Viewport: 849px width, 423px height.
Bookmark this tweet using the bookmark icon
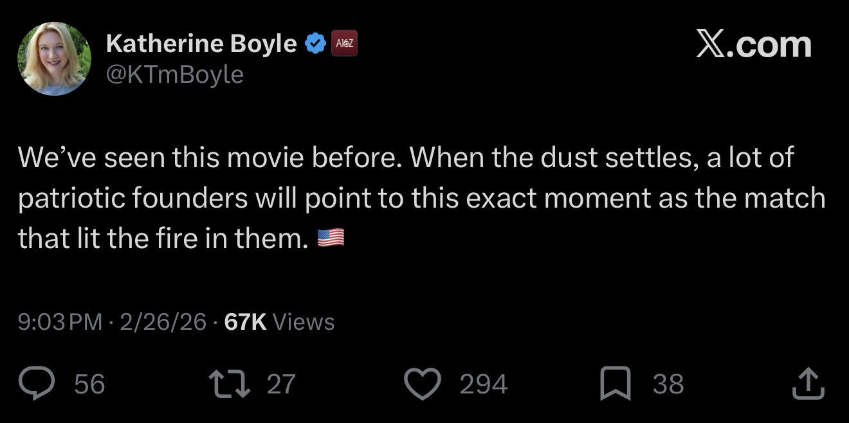616,384
